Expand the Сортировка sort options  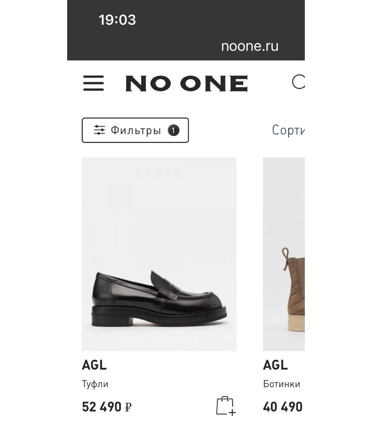pos(288,130)
